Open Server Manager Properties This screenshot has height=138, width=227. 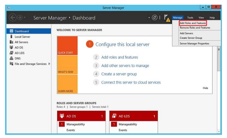(194, 43)
